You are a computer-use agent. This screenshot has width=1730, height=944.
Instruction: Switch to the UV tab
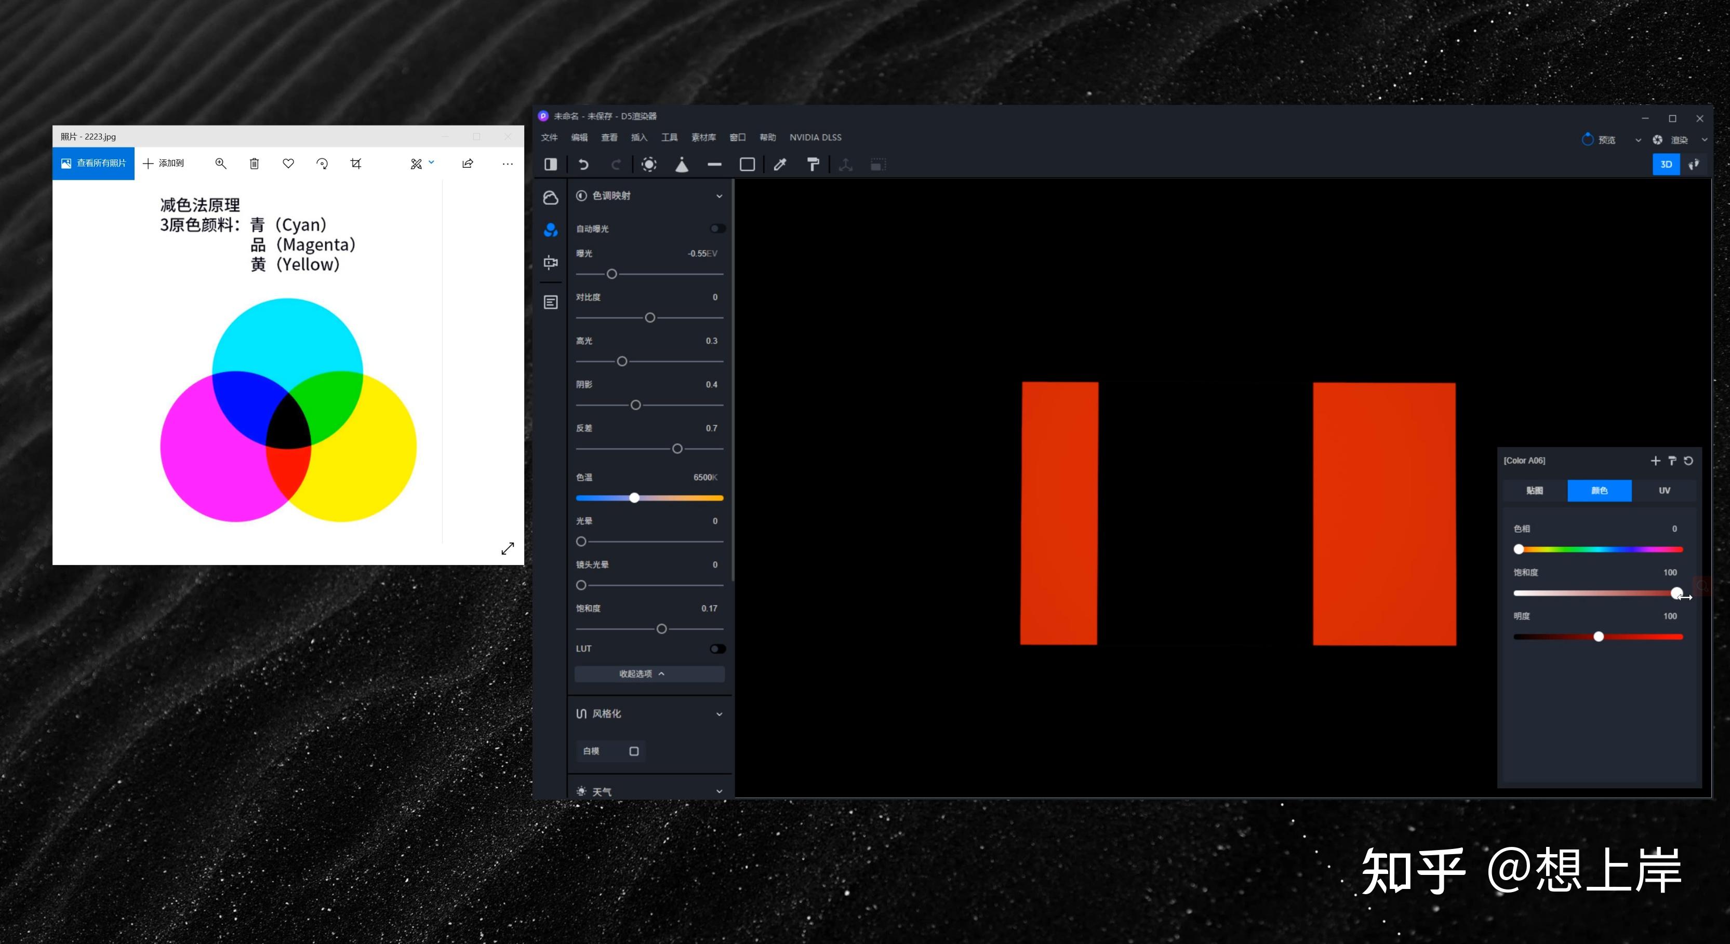pyautogui.click(x=1664, y=491)
